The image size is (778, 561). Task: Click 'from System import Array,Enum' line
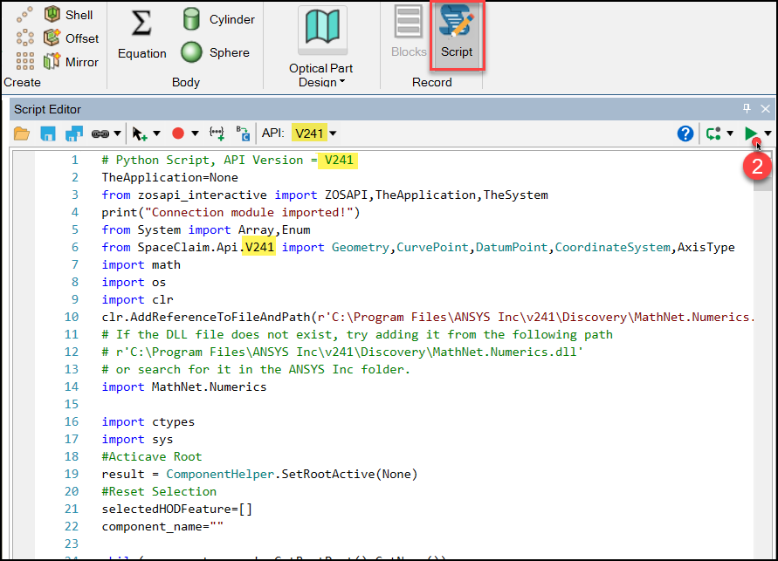[206, 230]
